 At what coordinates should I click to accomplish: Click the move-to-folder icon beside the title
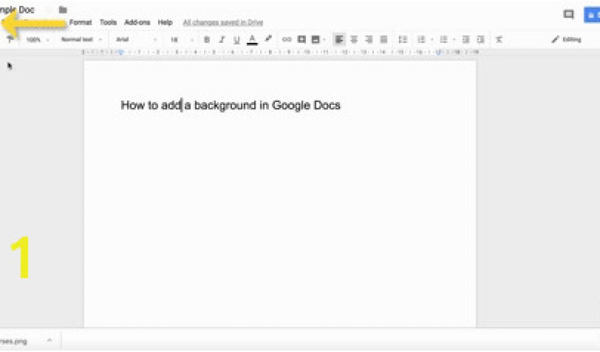tap(63, 10)
